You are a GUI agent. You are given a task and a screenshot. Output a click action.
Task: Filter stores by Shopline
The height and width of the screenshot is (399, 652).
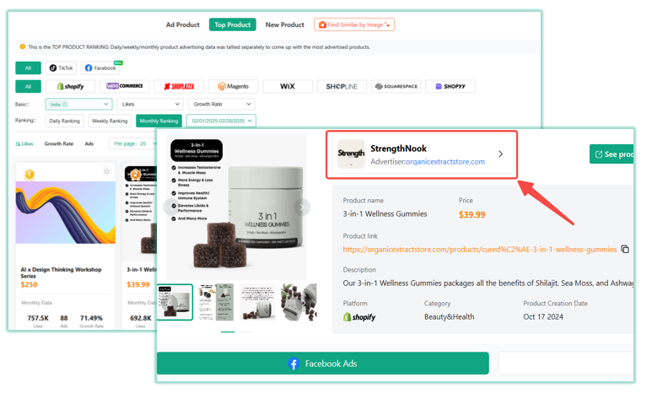tap(342, 86)
